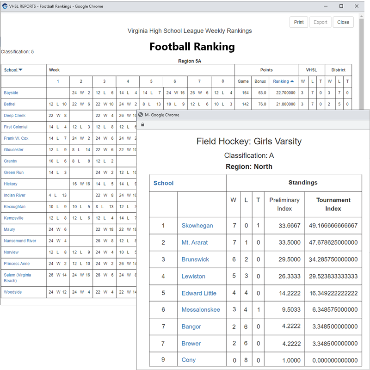Click Skowhegan's tournament index 49.166666666667
The height and width of the screenshot is (370, 370).
tap(333, 226)
